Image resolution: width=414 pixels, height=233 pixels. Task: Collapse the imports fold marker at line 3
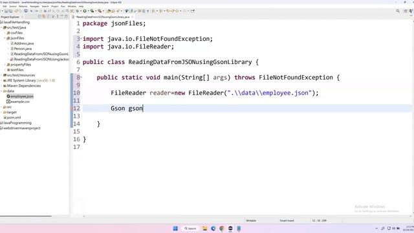pyautogui.click(x=81, y=39)
